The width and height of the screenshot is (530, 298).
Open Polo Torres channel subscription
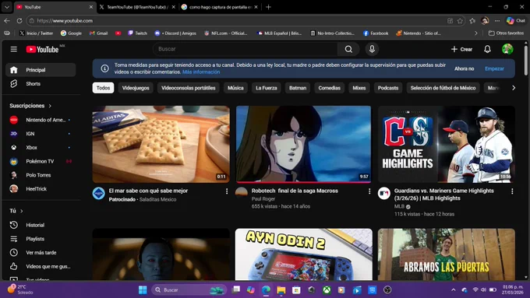[41, 175]
